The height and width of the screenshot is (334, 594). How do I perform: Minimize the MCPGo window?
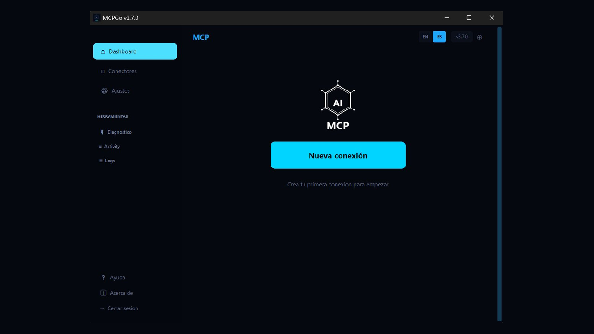click(x=447, y=18)
